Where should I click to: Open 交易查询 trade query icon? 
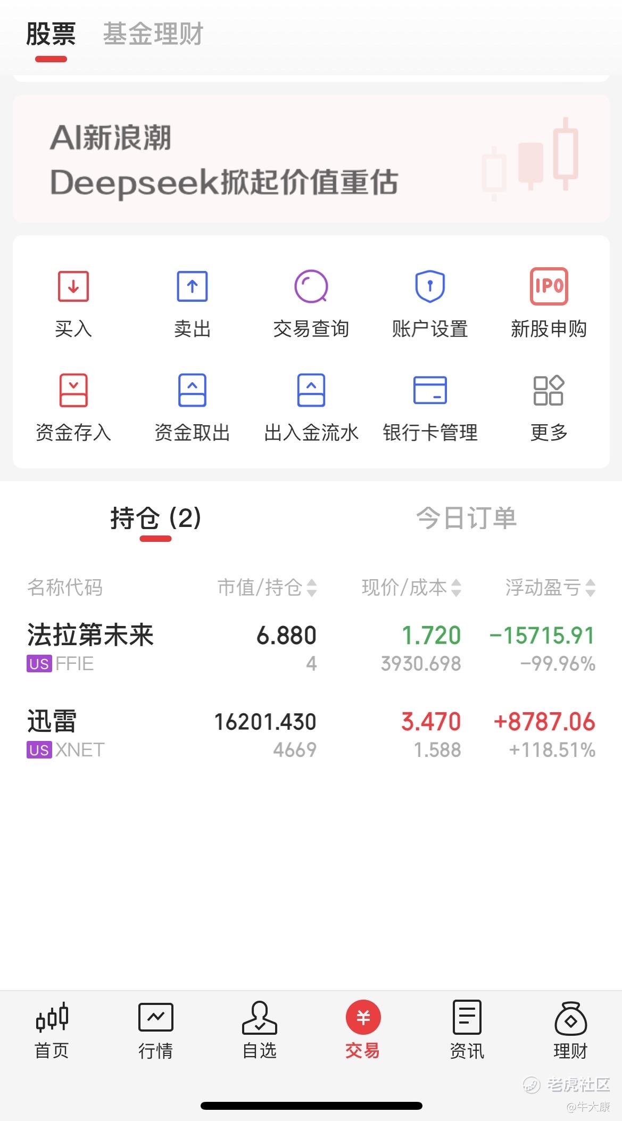click(x=311, y=286)
